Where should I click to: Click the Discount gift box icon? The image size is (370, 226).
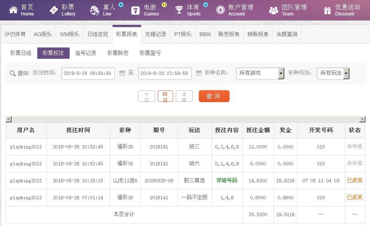click(x=327, y=11)
